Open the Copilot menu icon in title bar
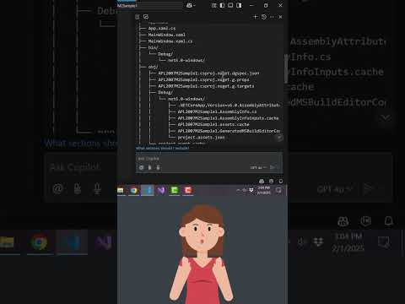Screen dimensions: 405x304 (x=189, y=5)
